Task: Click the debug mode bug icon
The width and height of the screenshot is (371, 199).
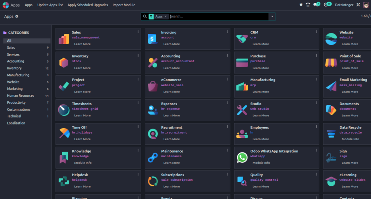Action: 301,5
